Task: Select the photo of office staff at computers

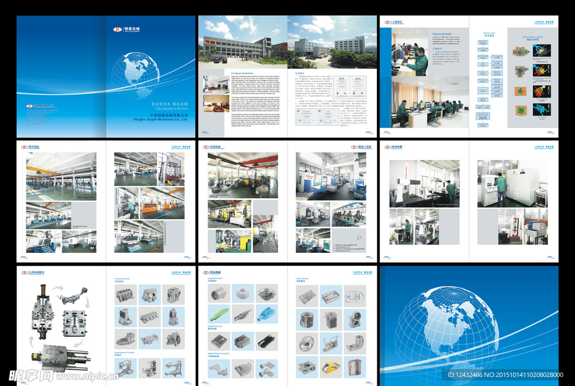Action: click(x=430, y=102)
